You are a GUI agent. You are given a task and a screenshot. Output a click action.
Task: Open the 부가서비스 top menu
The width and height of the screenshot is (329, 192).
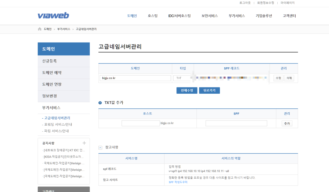[237, 16]
